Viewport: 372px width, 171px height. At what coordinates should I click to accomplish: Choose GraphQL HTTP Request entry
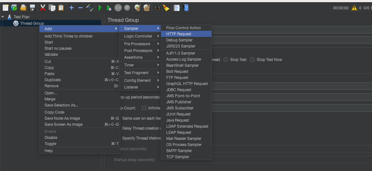[x=186, y=84]
